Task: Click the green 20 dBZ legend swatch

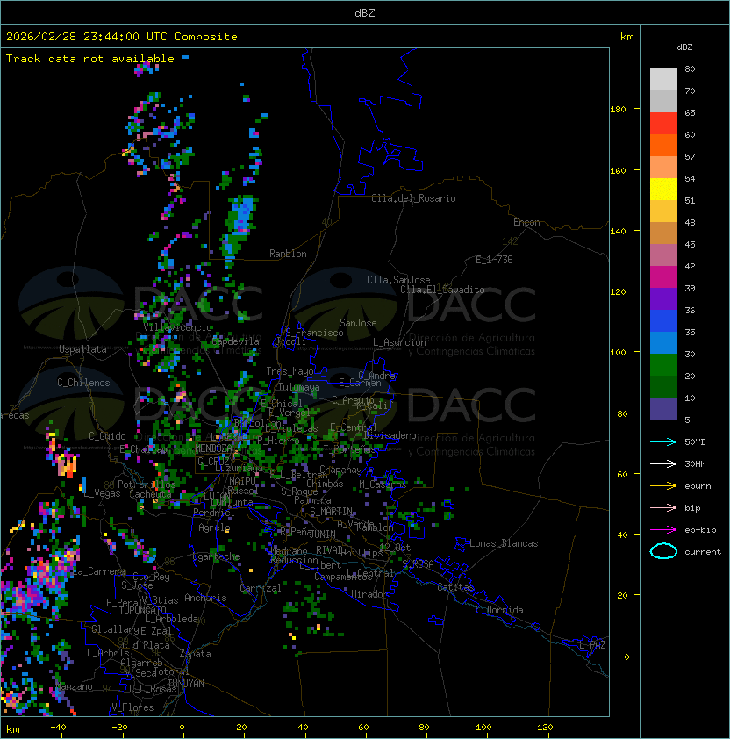Action: (663, 365)
